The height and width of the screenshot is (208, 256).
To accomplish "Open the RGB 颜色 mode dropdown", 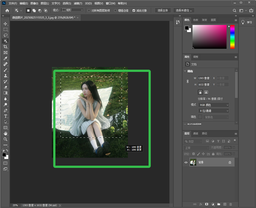I will click(214, 105).
